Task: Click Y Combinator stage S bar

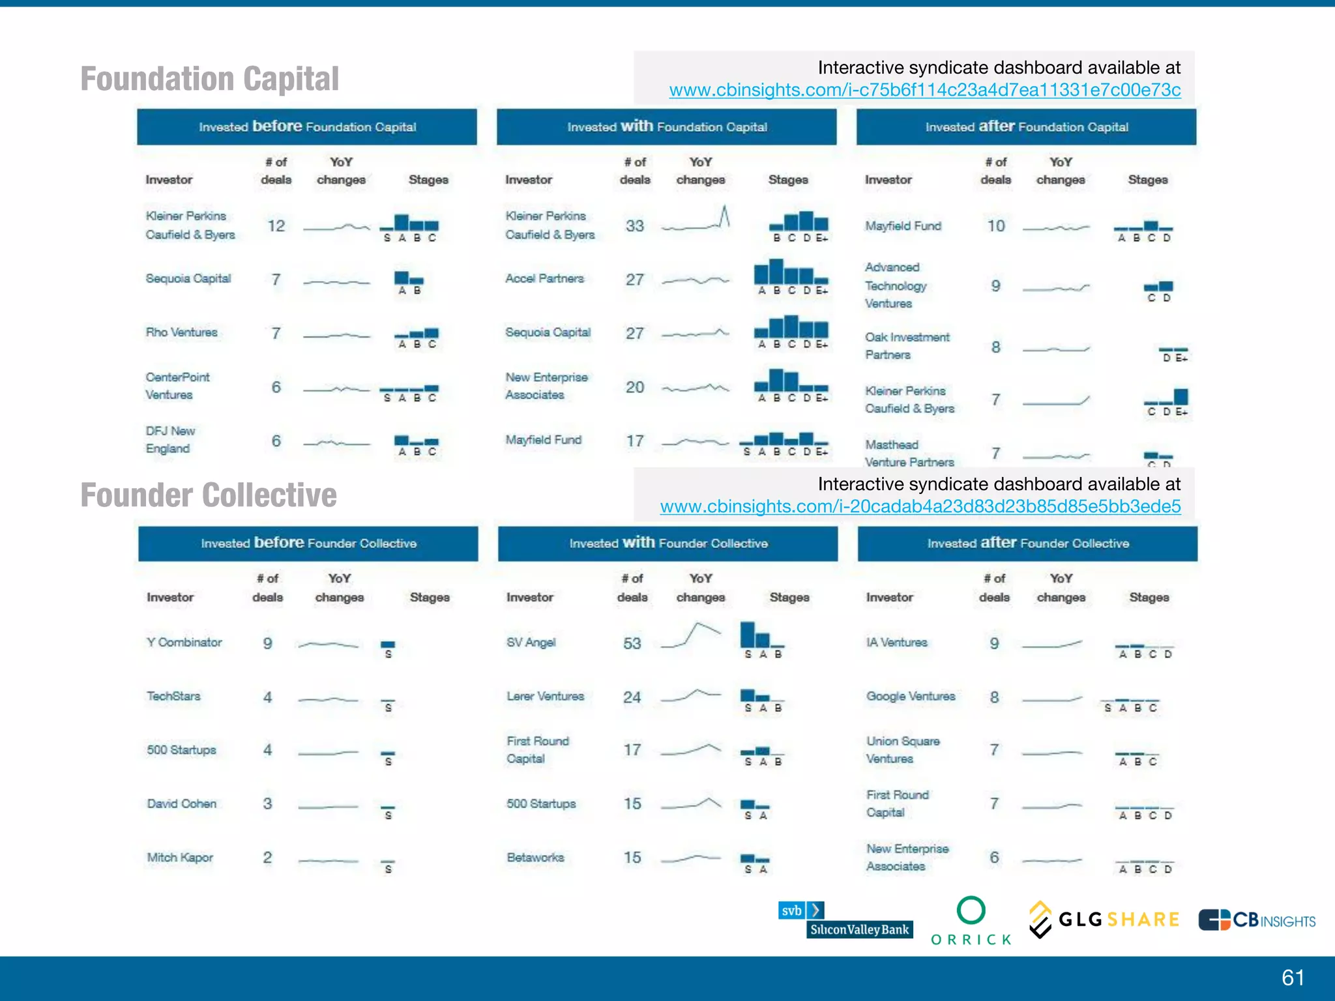Action: [388, 645]
